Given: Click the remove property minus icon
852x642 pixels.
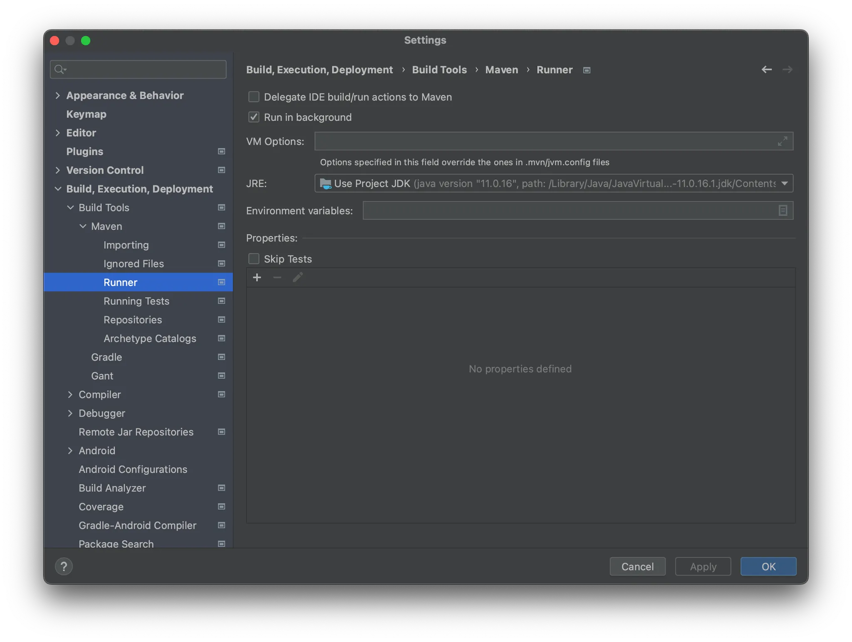Looking at the screenshot, I should click(277, 278).
